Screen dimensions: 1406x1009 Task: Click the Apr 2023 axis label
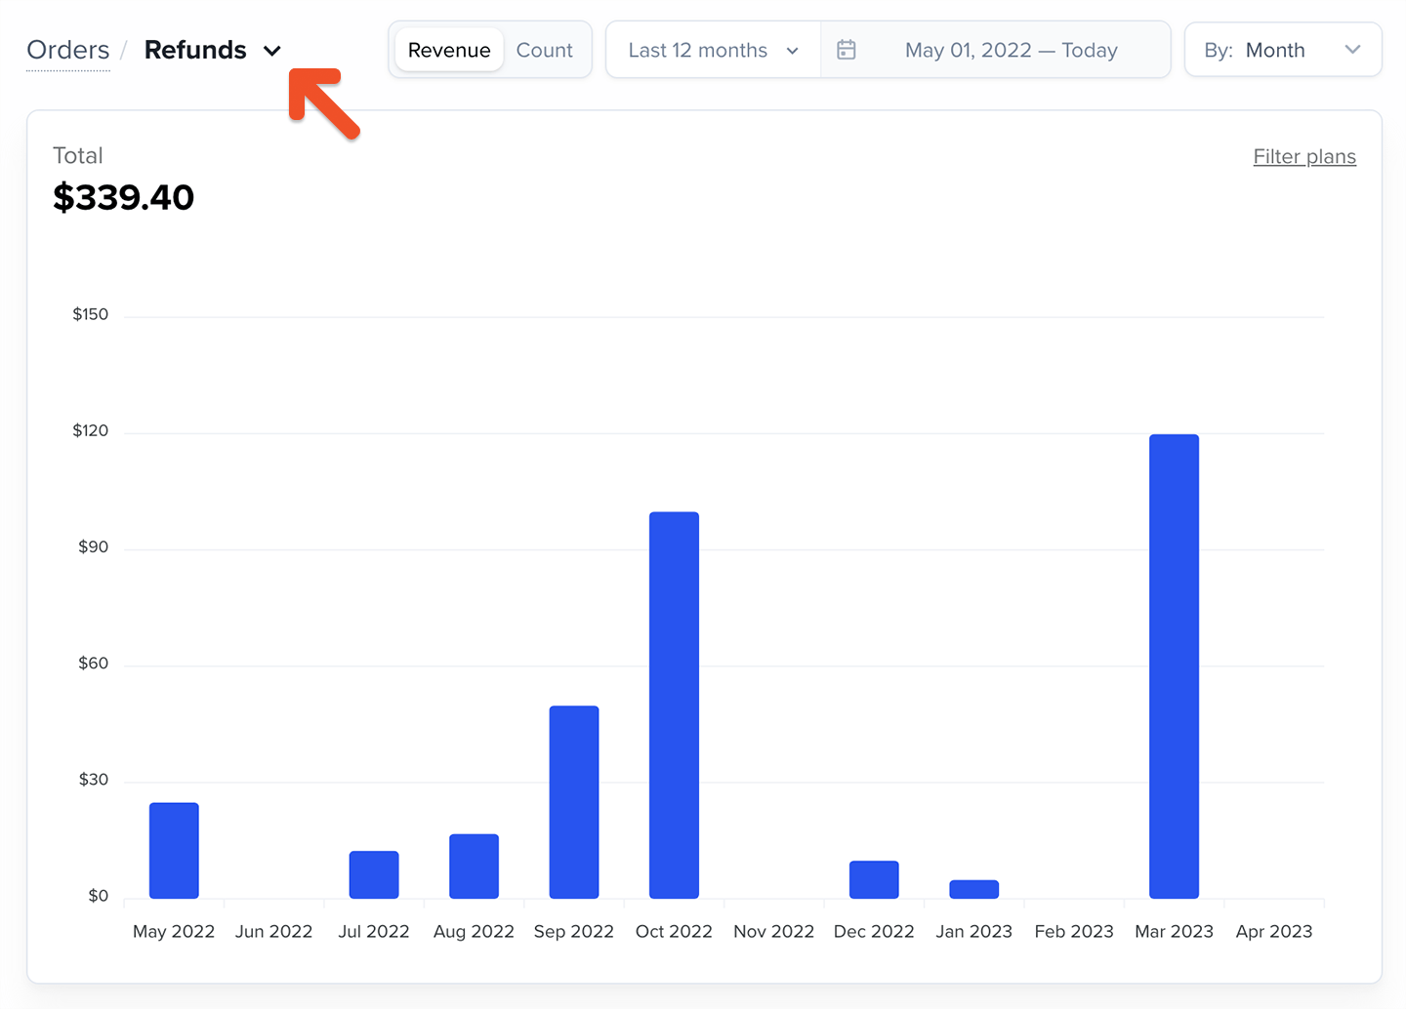click(x=1274, y=931)
